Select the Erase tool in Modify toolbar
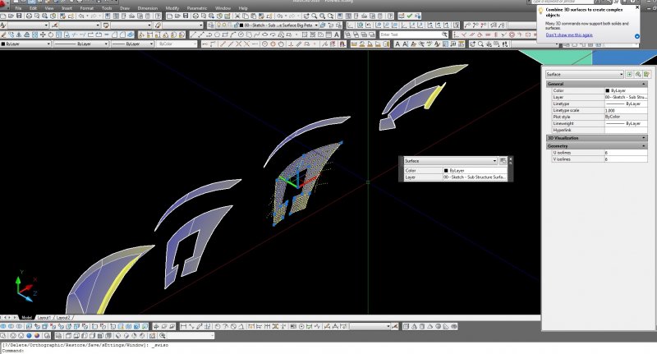The height and width of the screenshot is (354, 657). [x=3, y=34]
